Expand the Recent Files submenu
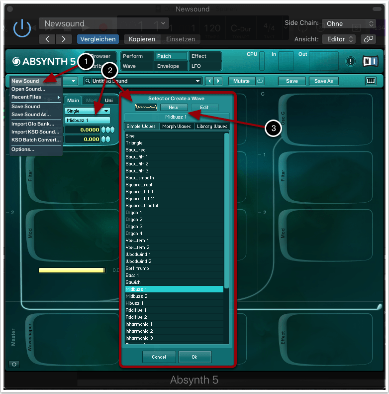The height and width of the screenshot is (394, 389). click(36, 97)
